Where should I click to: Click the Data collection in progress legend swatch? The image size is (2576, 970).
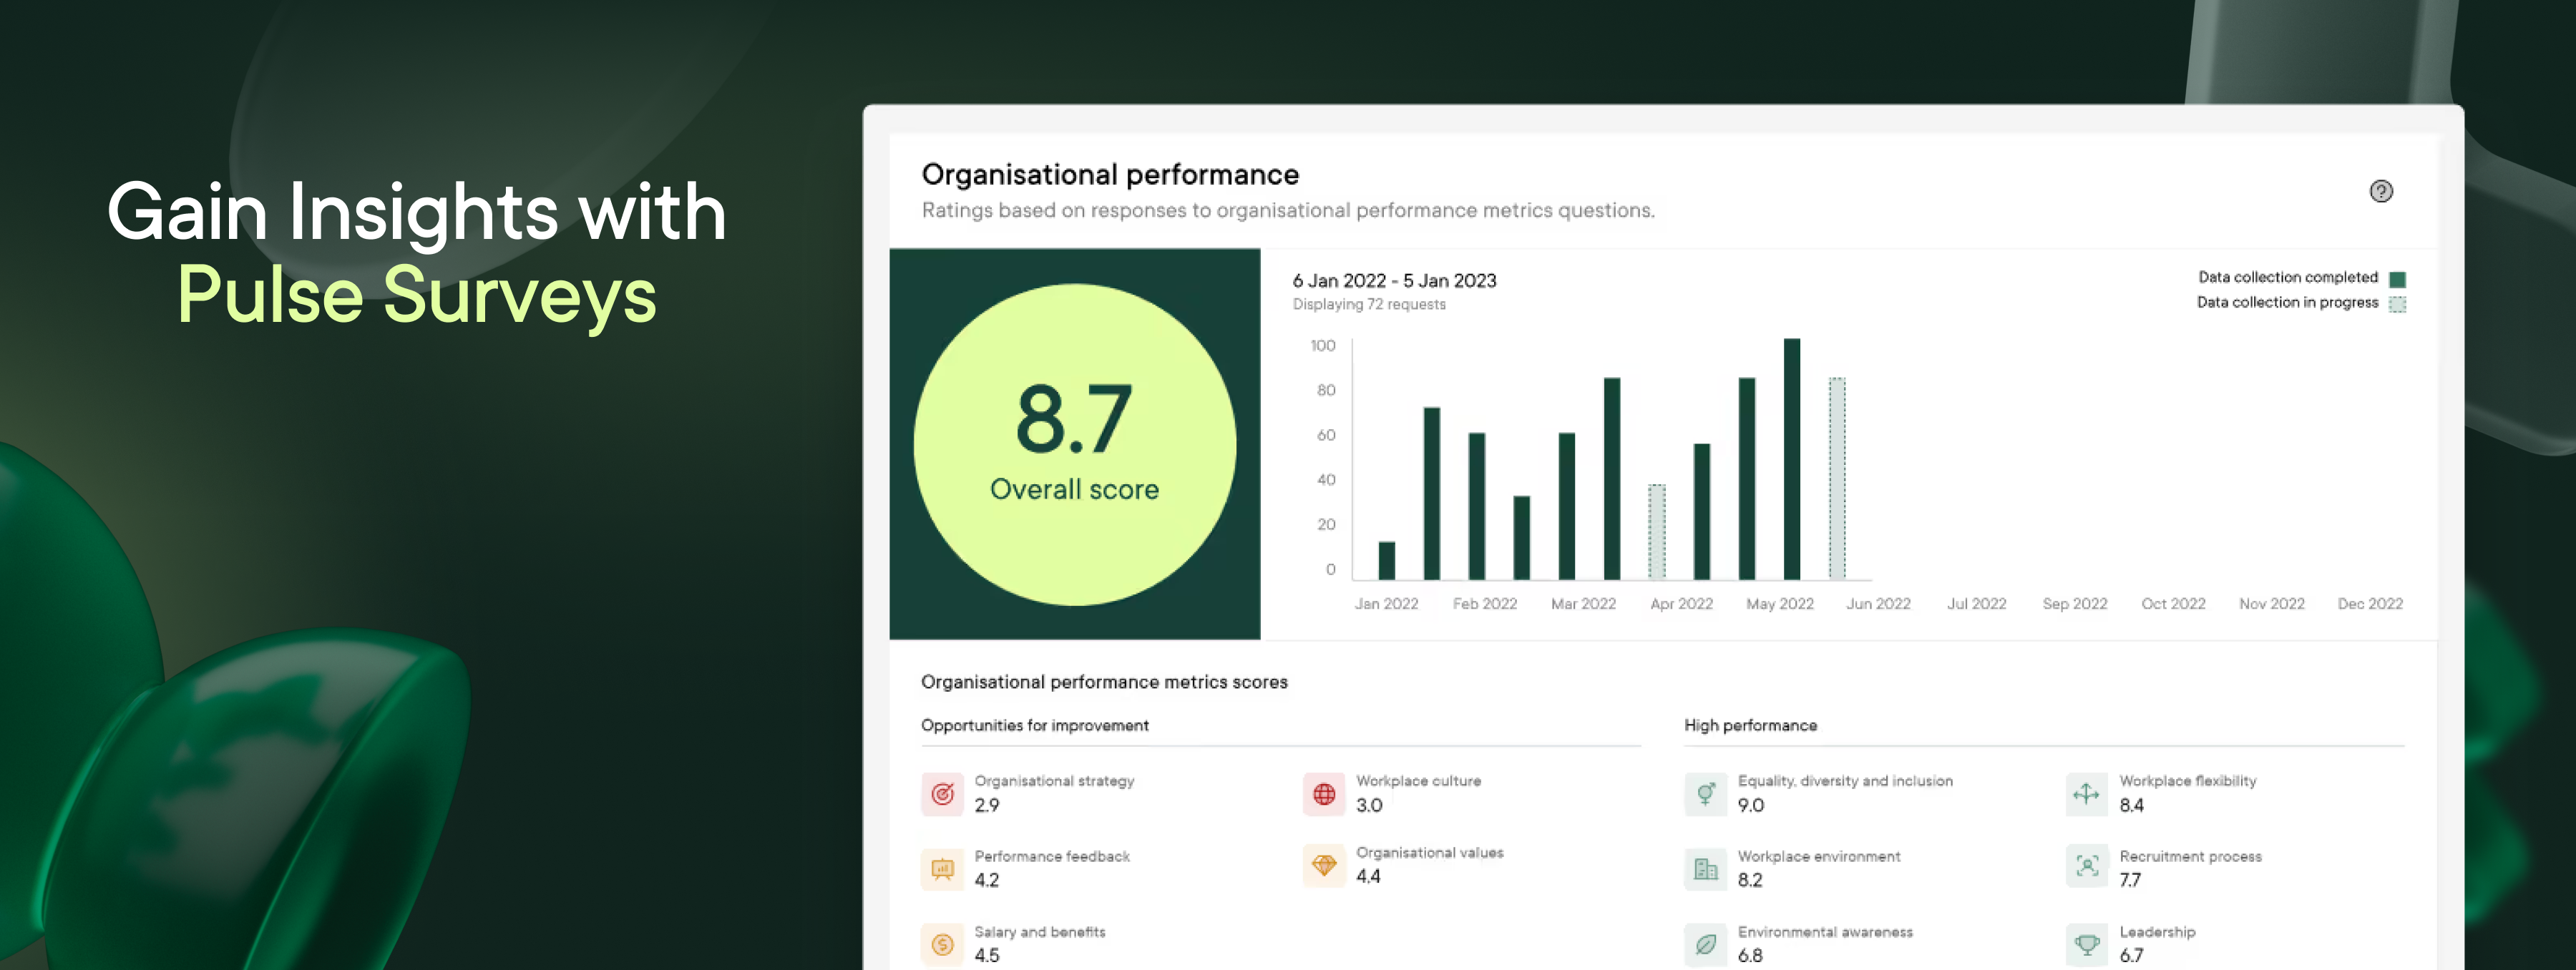(x=2397, y=304)
